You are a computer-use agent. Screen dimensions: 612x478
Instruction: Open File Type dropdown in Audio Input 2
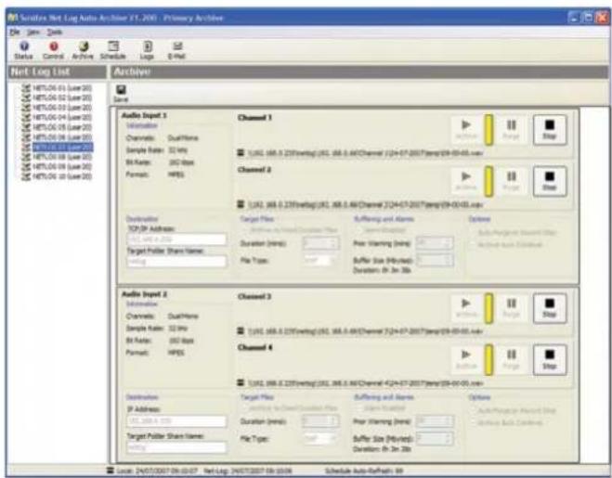pyautogui.click(x=319, y=439)
